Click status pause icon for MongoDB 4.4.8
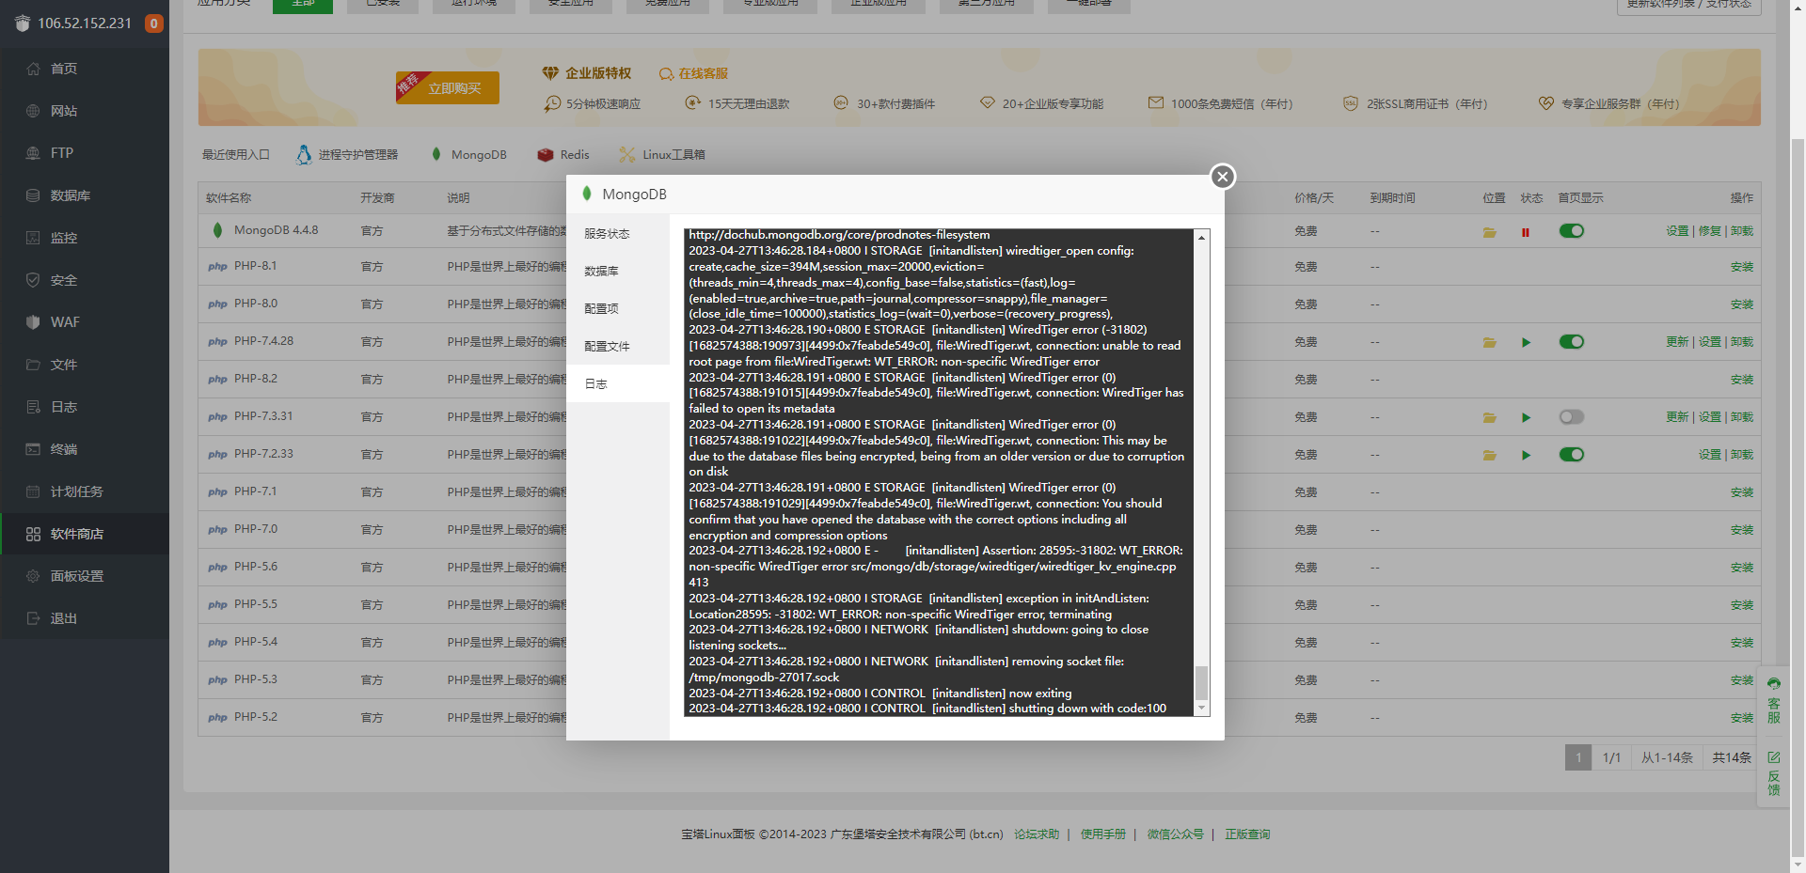Image resolution: width=1806 pixels, height=873 pixels. (x=1526, y=232)
